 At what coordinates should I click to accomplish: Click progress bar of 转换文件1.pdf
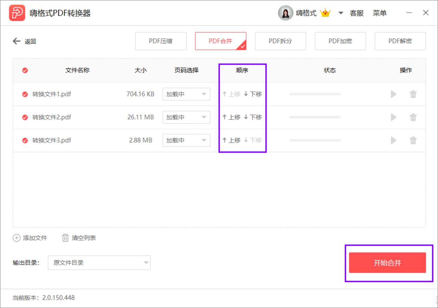point(315,94)
